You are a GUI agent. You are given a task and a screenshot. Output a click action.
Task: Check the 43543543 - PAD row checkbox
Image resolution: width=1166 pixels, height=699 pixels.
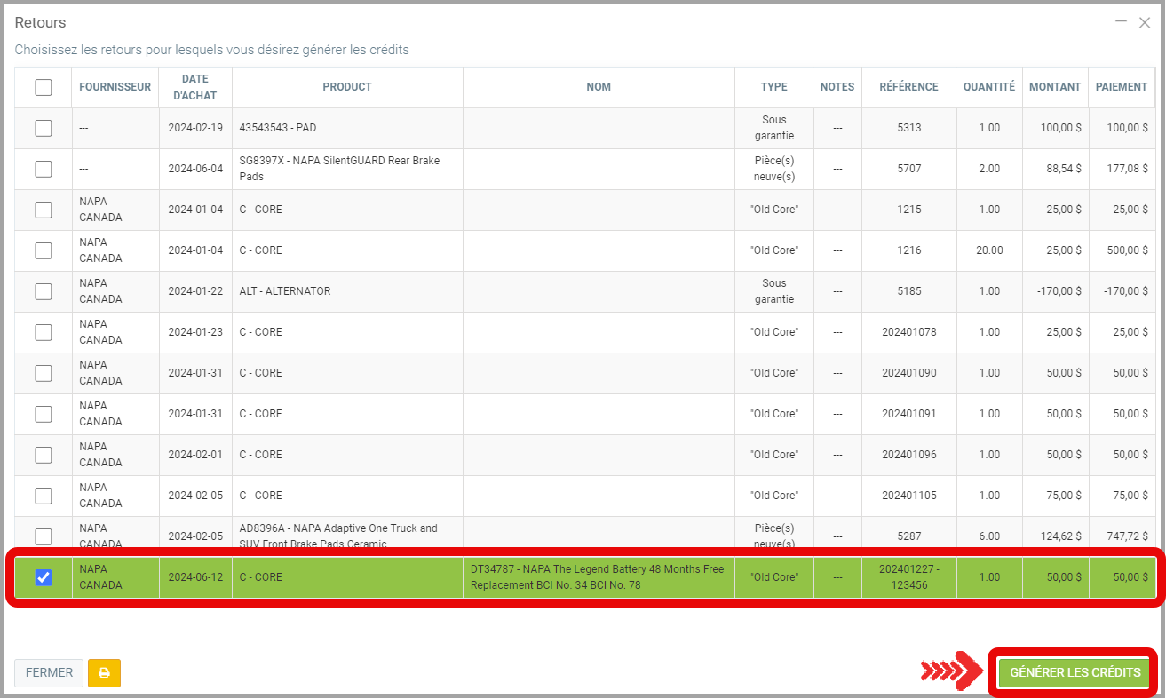pos(43,128)
